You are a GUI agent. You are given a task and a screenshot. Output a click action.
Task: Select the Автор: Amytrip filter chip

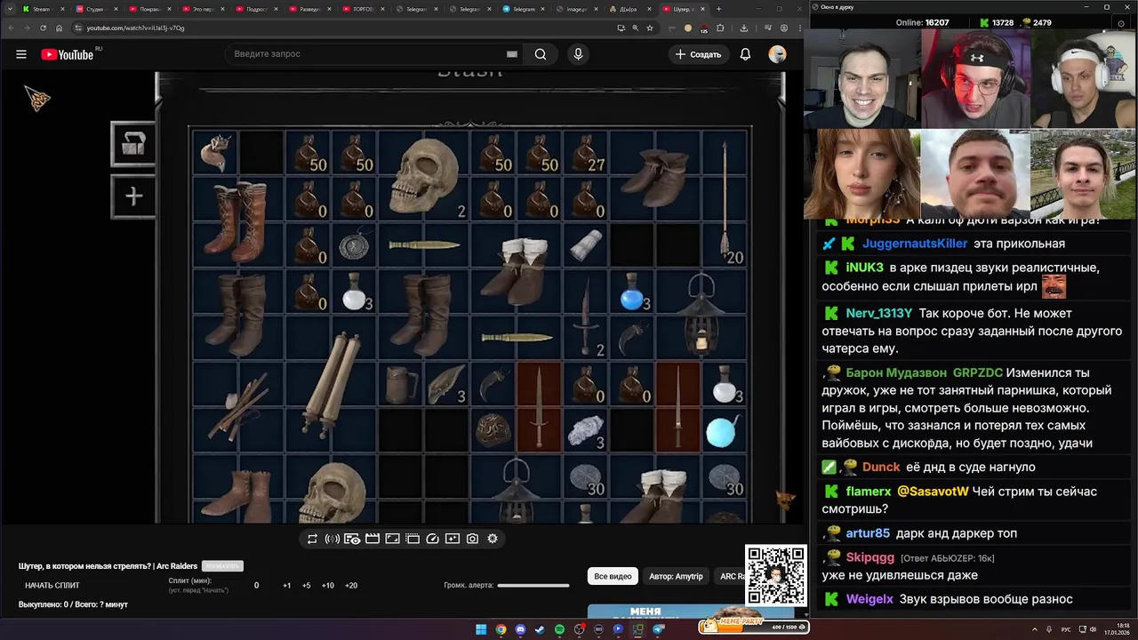[x=676, y=577]
